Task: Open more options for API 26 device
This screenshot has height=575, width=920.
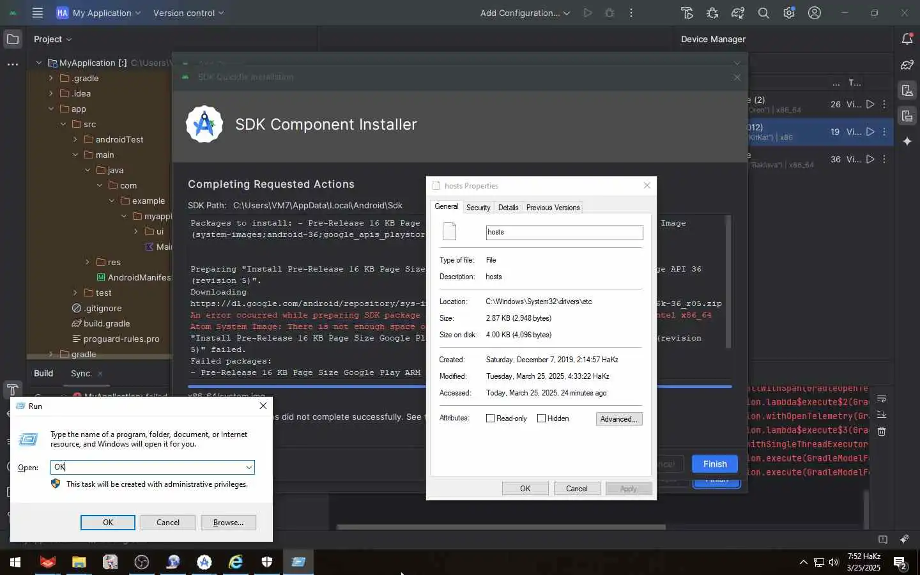Action: pyautogui.click(x=884, y=104)
